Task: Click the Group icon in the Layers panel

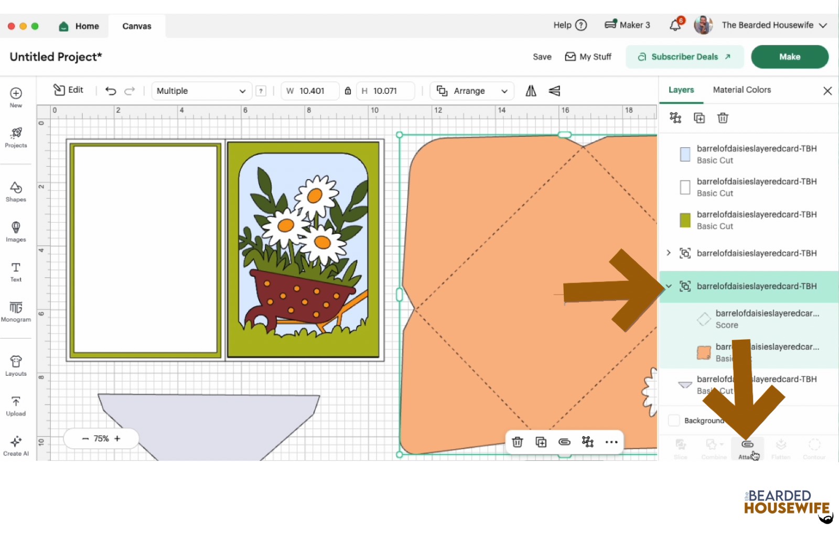Action: [675, 118]
